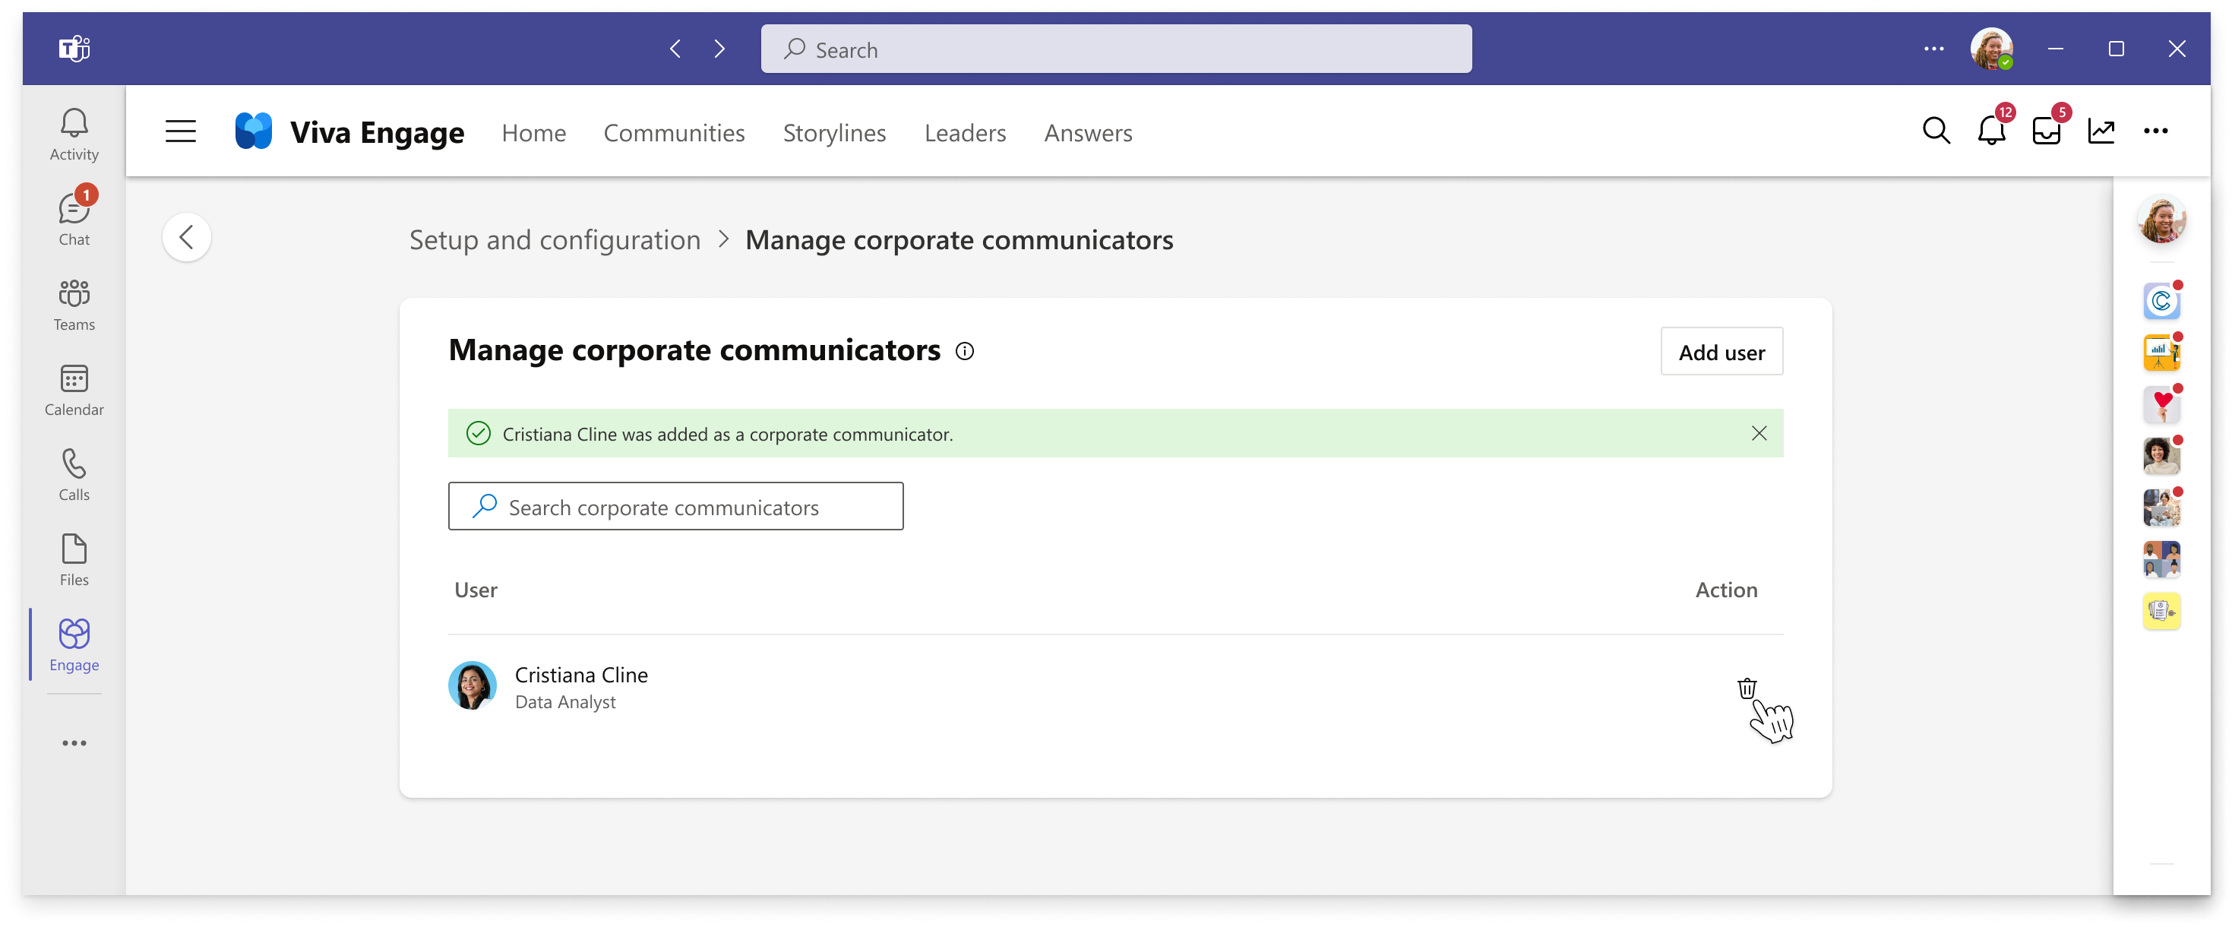Open inbox with 5 unread items
2232x927 pixels.
click(2047, 129)
